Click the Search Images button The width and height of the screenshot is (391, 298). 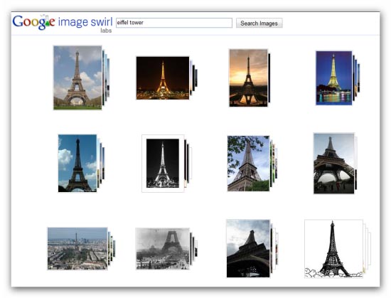click(259, 23)
